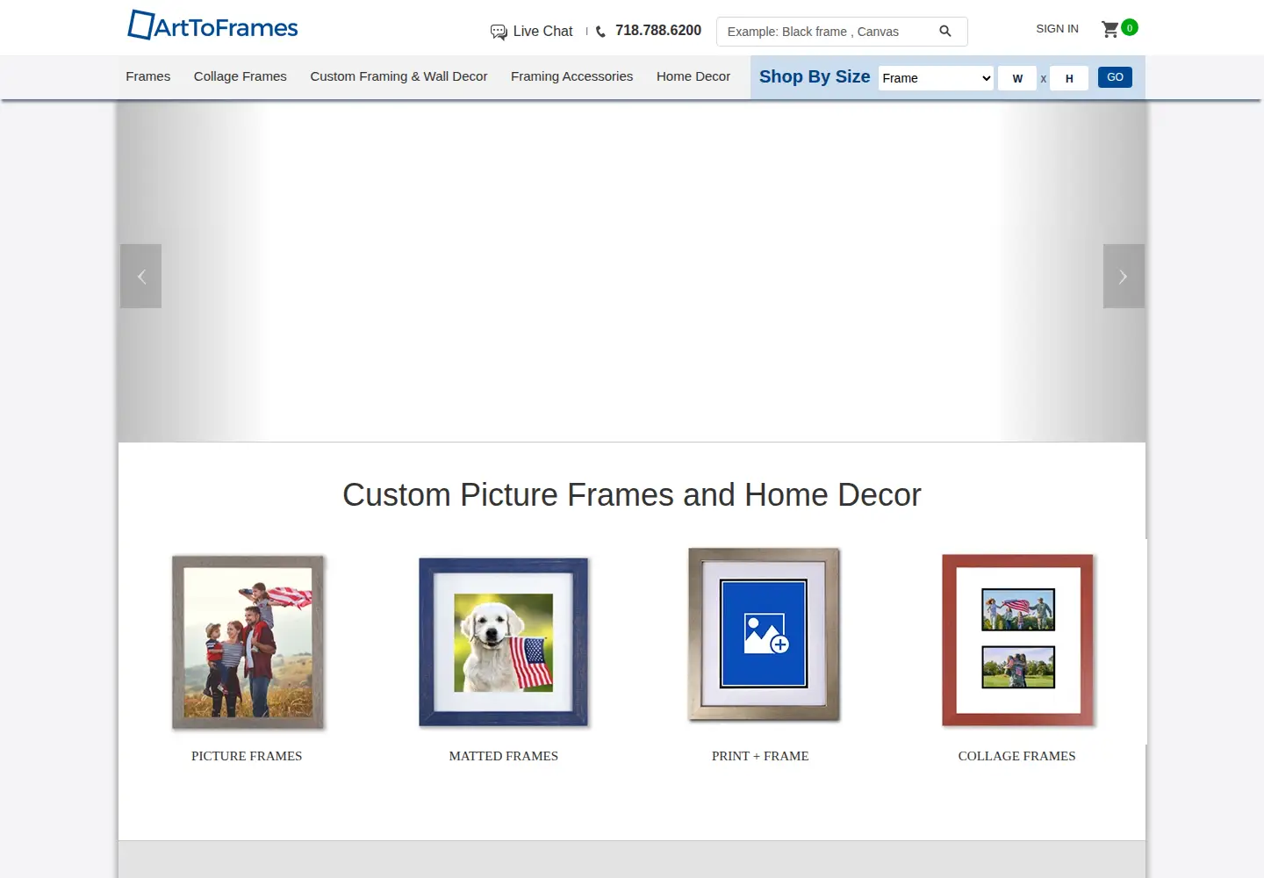Open the Framing Accessories menu
The height and width of the screenshot is (878, 1264).
point(571,76)
